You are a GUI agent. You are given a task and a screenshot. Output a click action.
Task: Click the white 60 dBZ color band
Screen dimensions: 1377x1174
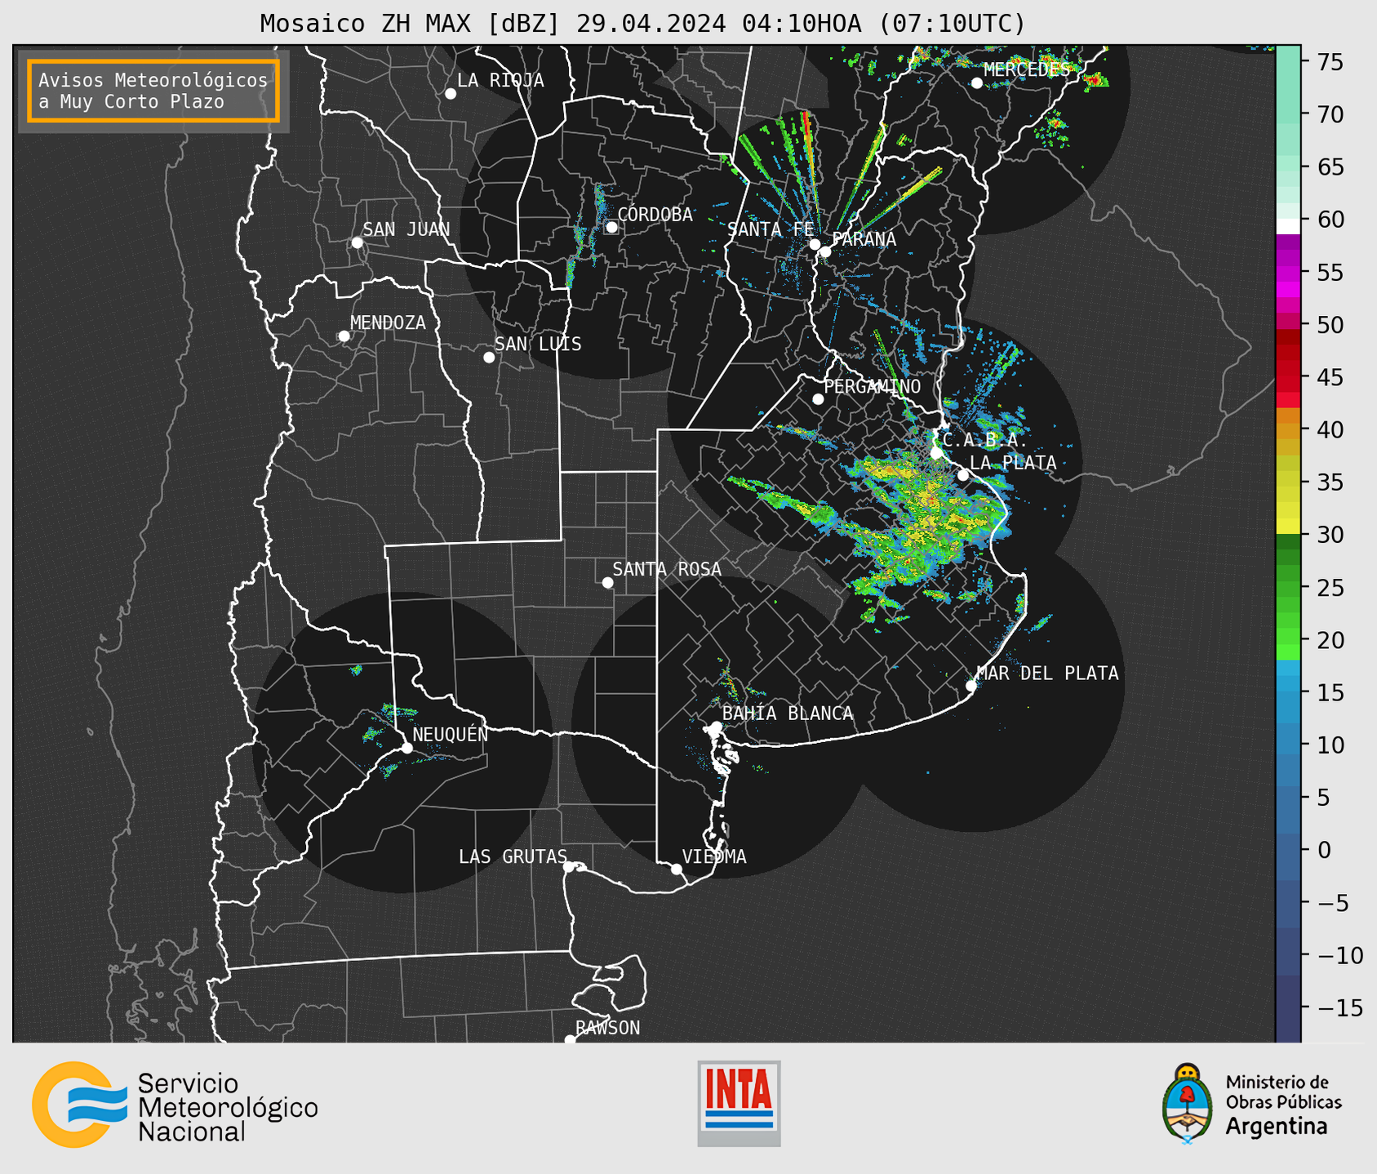point(1288,226)
